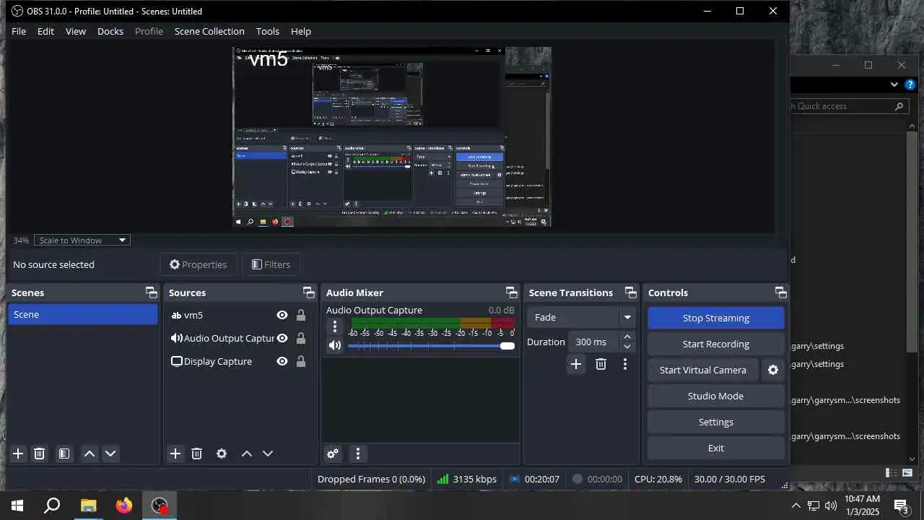Image resolution: width=924 pixels, height=520 pixels.
Task: Open the View menu
Action: (76, 31)
